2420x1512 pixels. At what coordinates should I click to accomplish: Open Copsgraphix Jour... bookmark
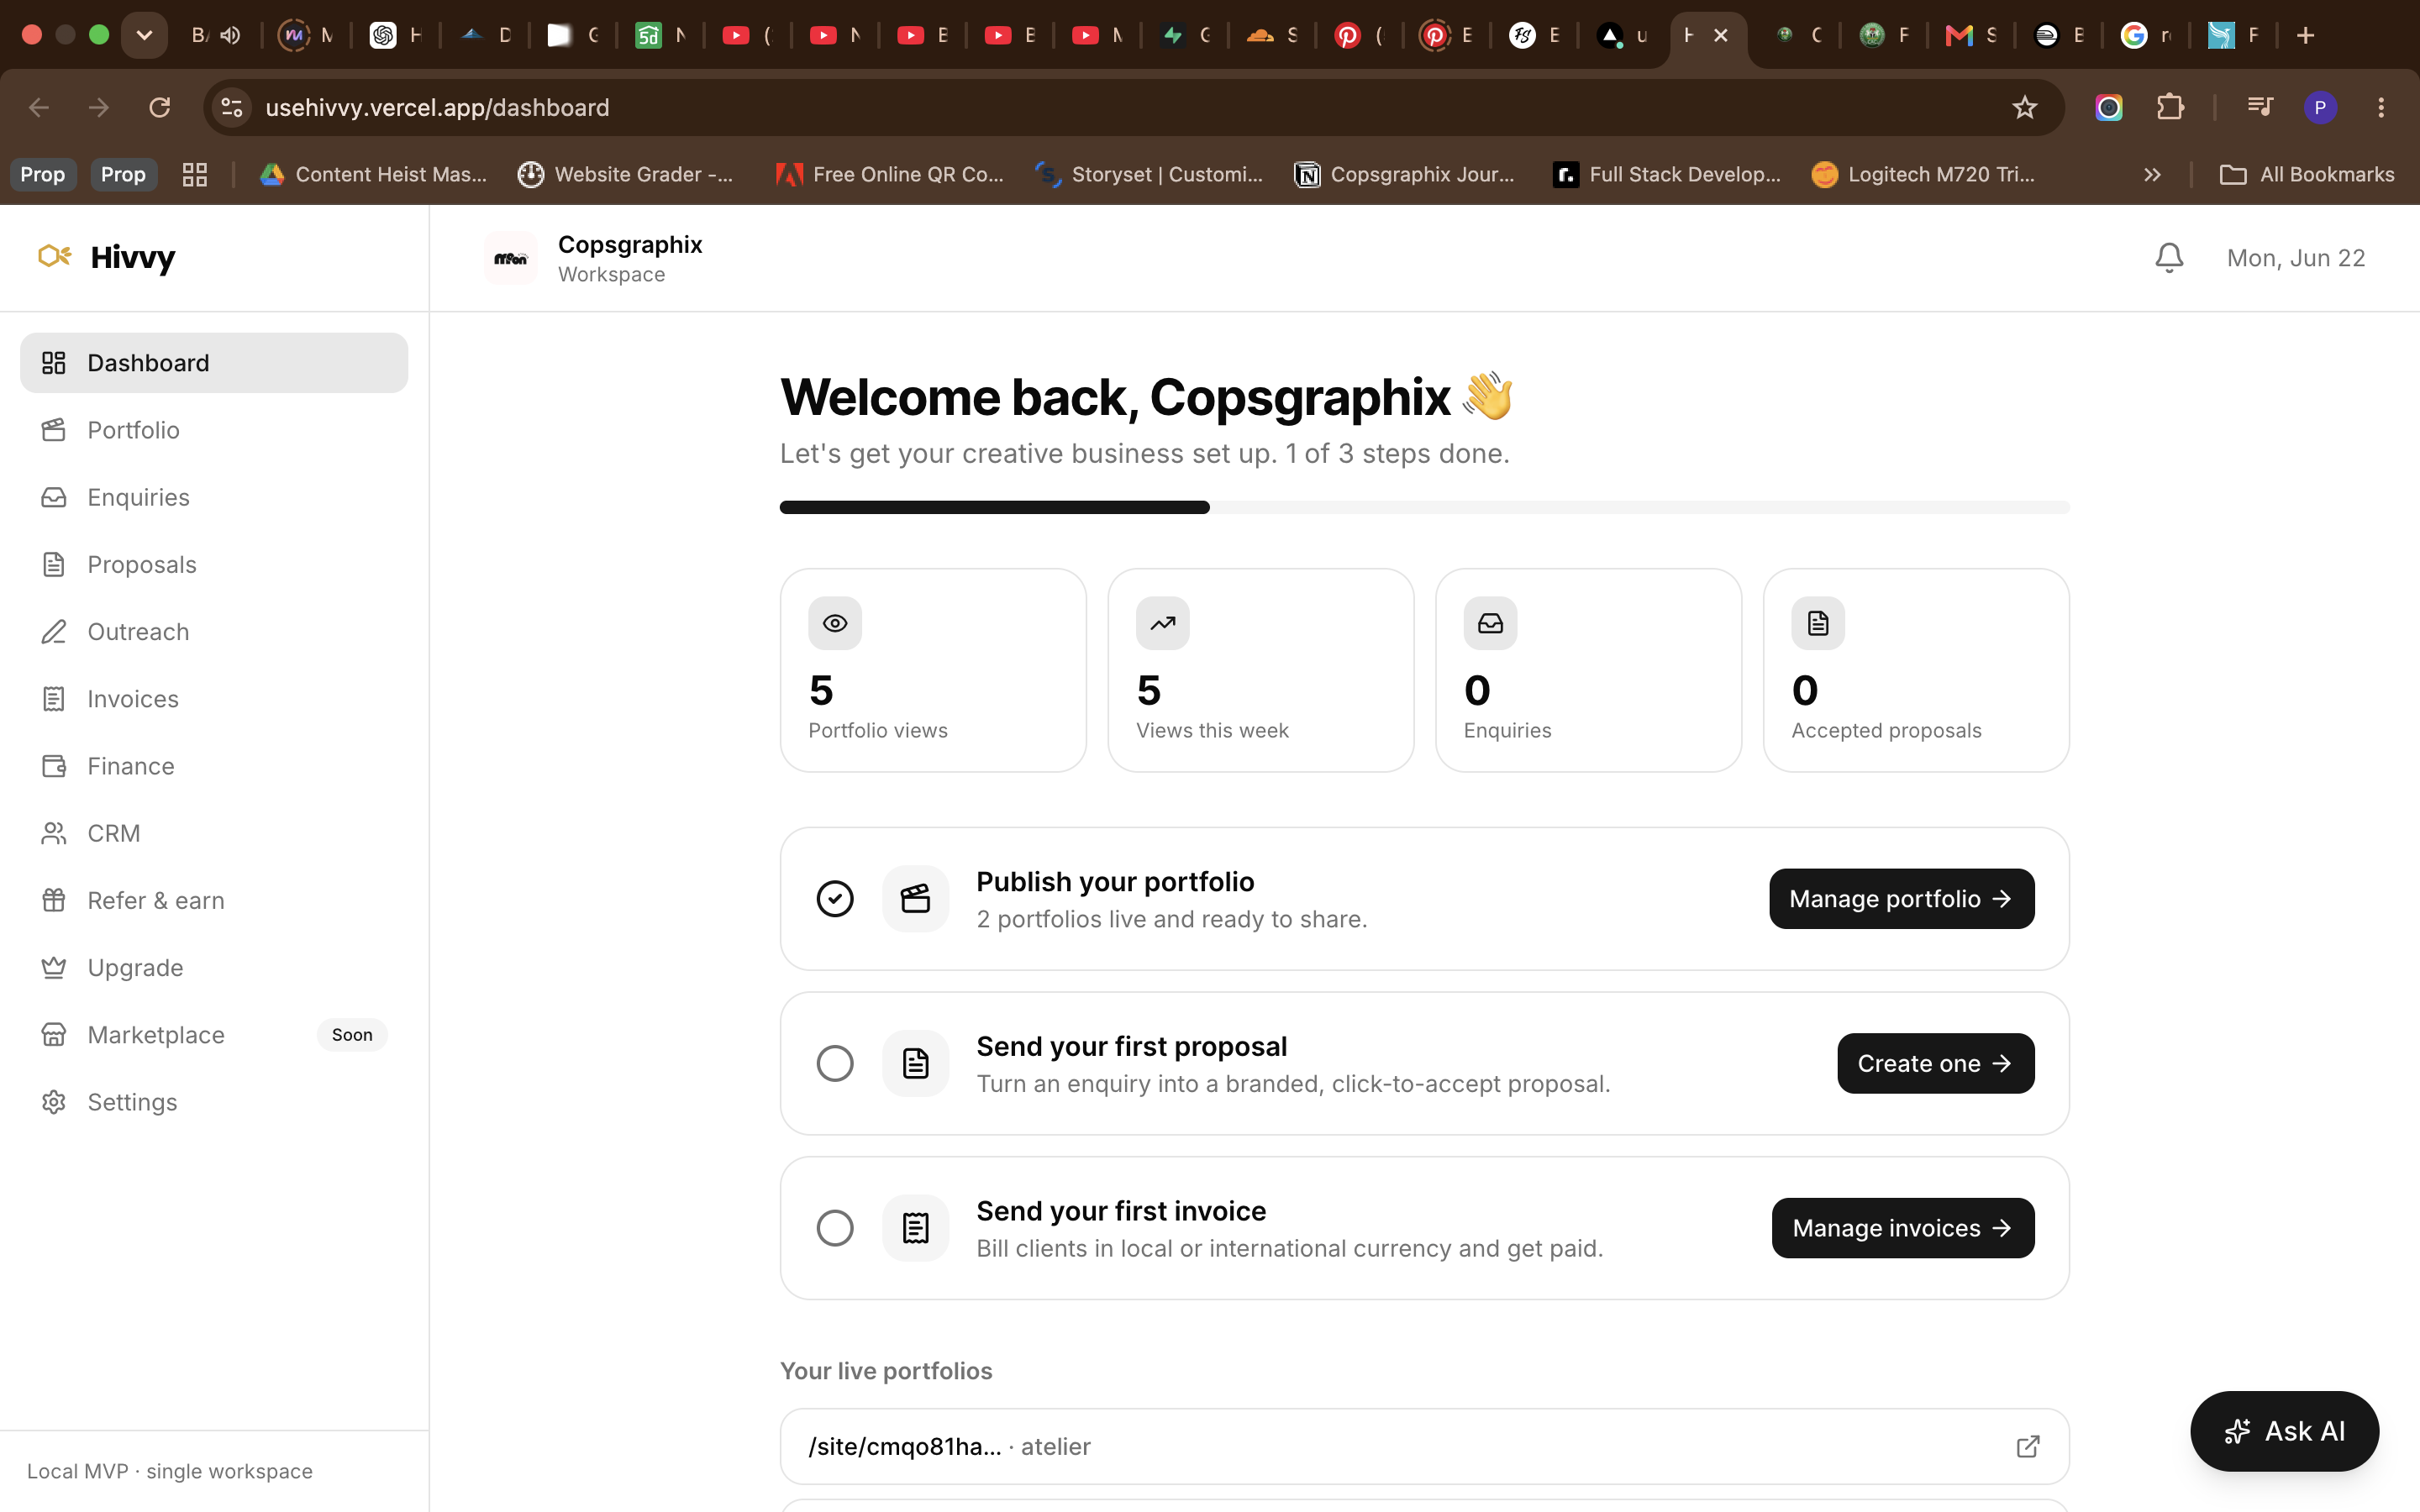(1405, 175)
